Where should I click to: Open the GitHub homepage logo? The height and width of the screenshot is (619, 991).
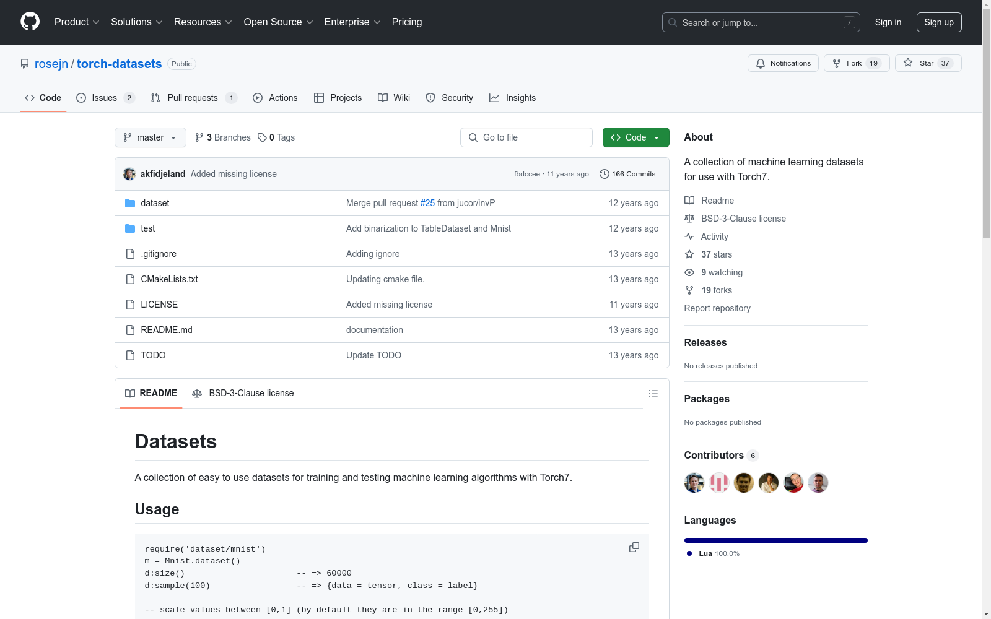pyautogui.click(x=30, y=22)
